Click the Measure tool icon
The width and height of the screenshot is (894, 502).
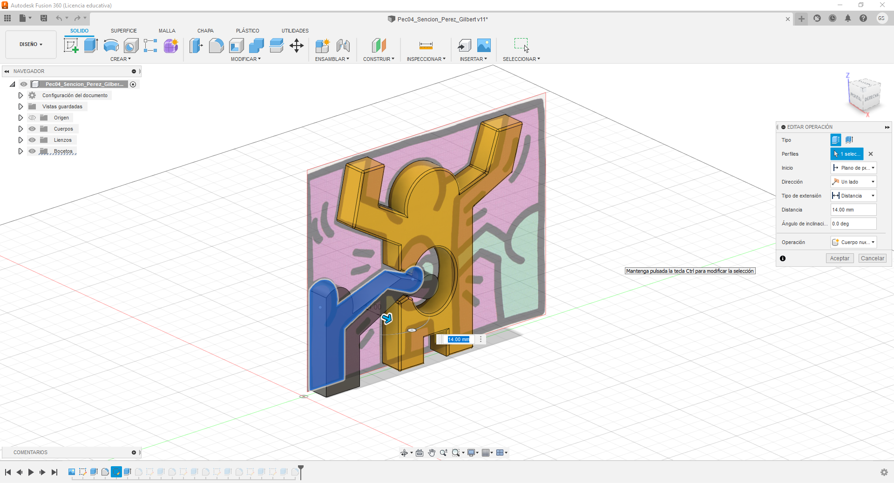(x=426, y=46)
